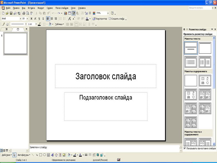Open Print Preview icon
The height and width of the screenshot is (163, 217).
tap(28, 13)
